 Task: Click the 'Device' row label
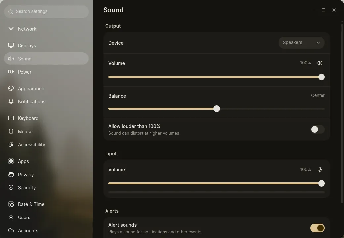point(116,43)
